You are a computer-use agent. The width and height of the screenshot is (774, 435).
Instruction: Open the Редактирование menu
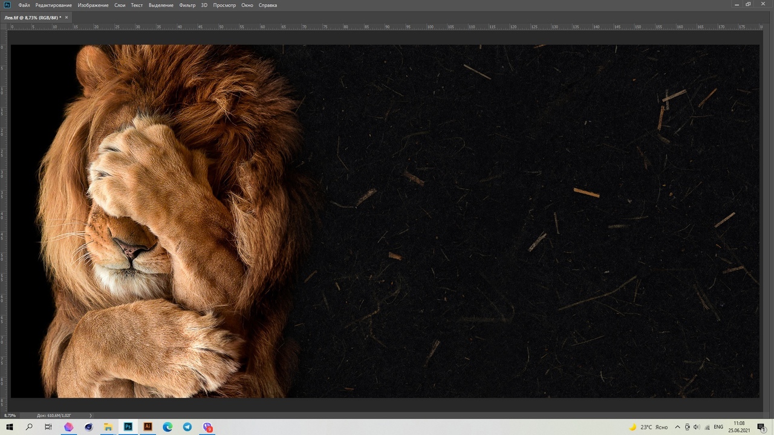pos(54,5)
